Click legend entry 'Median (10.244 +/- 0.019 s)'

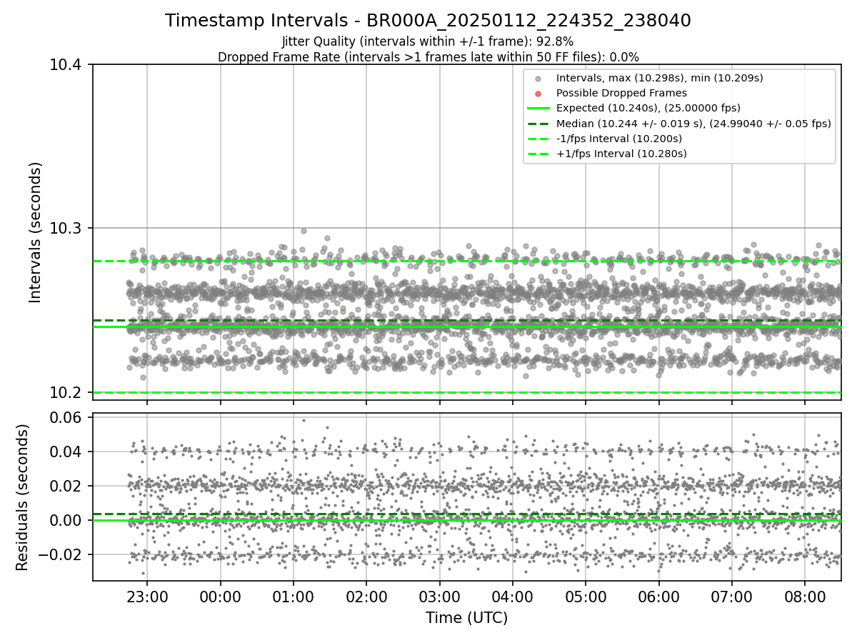pyautogui.click(x=693, y=123)
